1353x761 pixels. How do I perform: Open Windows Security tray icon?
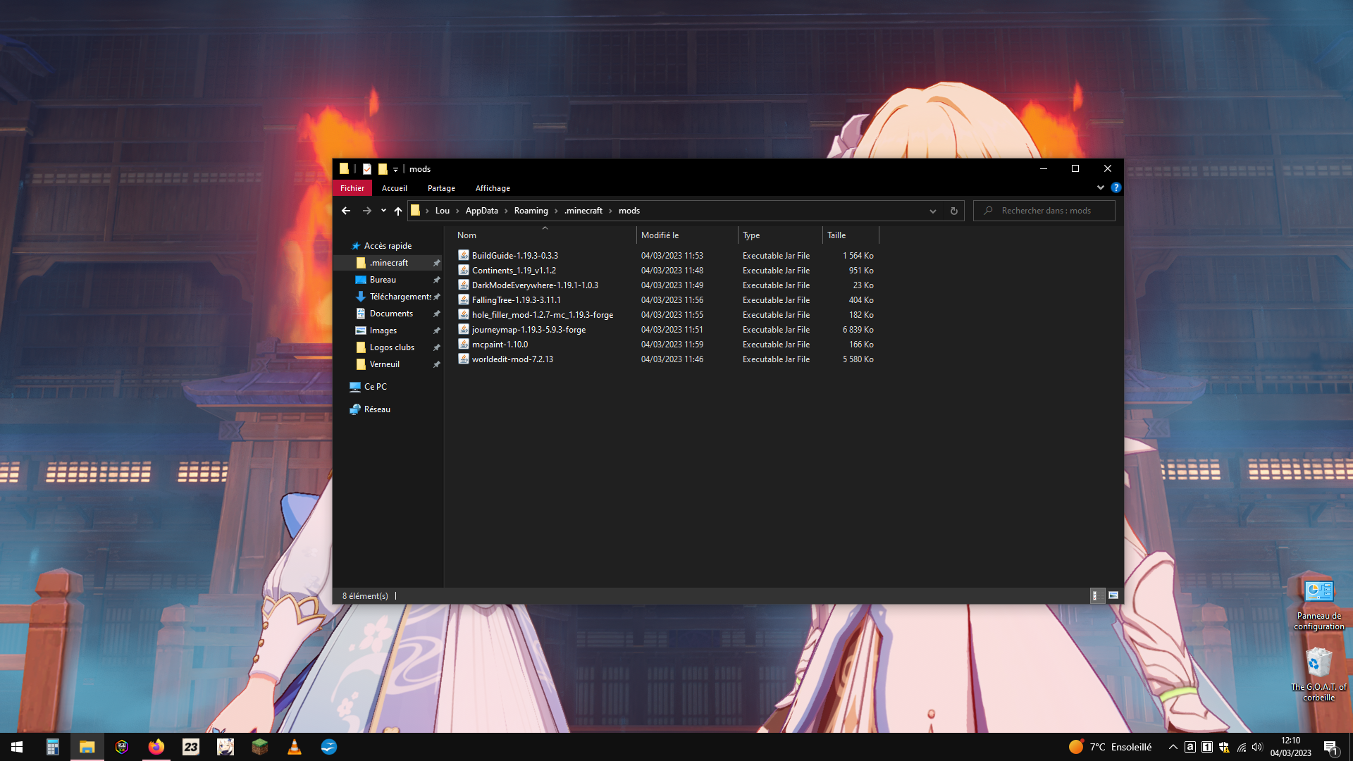pyautogui.click(x=1224, y=747)
